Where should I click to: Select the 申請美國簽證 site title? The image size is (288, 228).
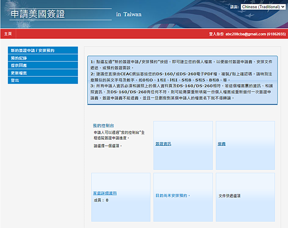38,14
